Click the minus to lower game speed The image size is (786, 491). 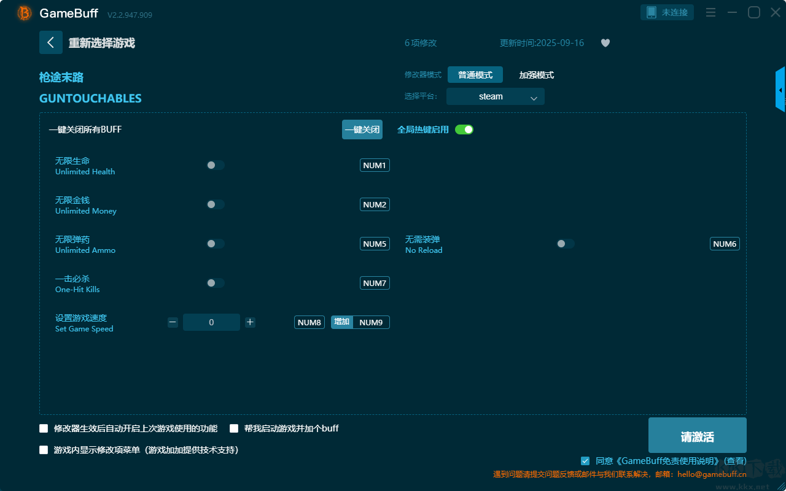pyautogui.click(x=173, y=322)
